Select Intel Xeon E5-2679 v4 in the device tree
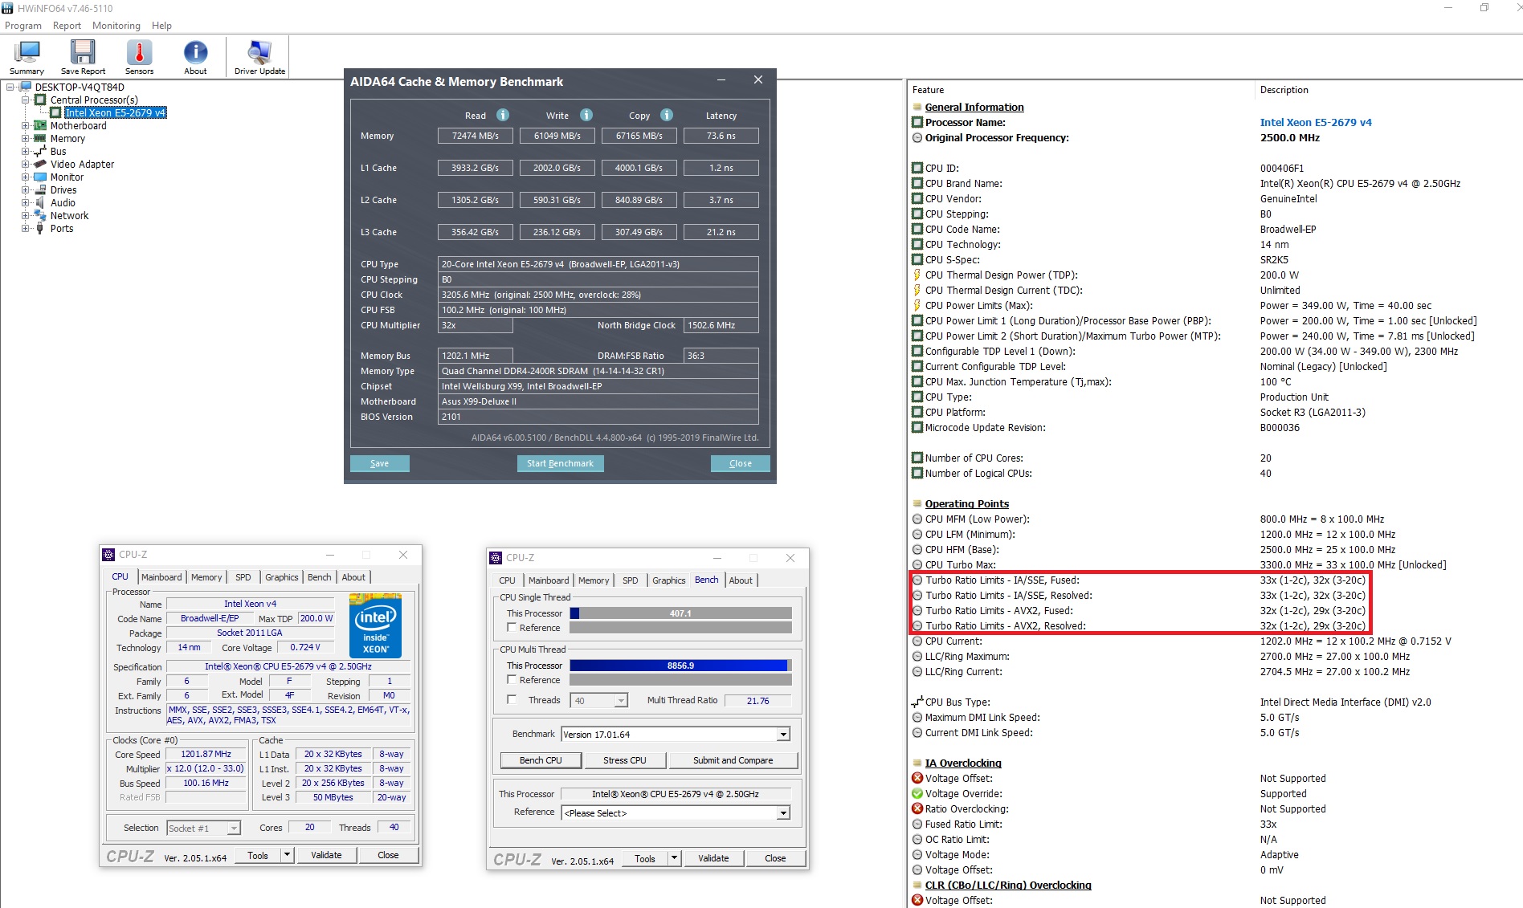 115,113
